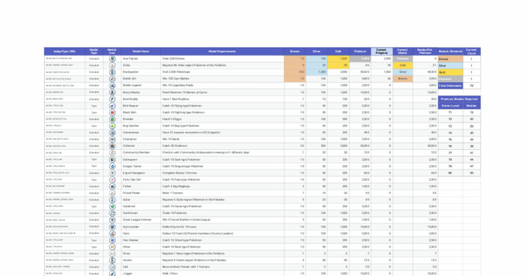This screenshot has width=525, height=276.
Task: Click the Black Belt medal icon
Action: tap(112, 112)
